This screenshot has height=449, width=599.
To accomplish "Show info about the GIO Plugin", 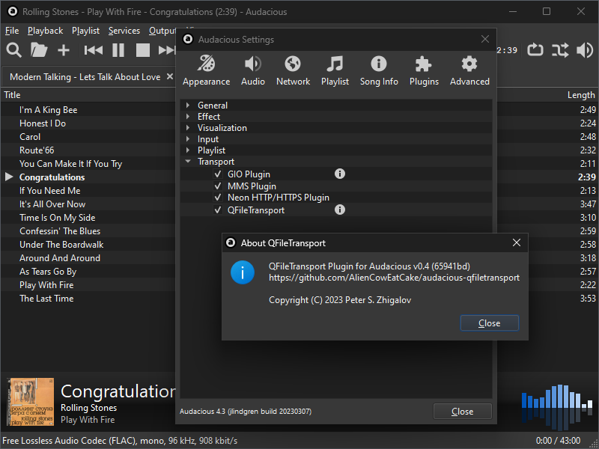I will [x=340, y=174].
